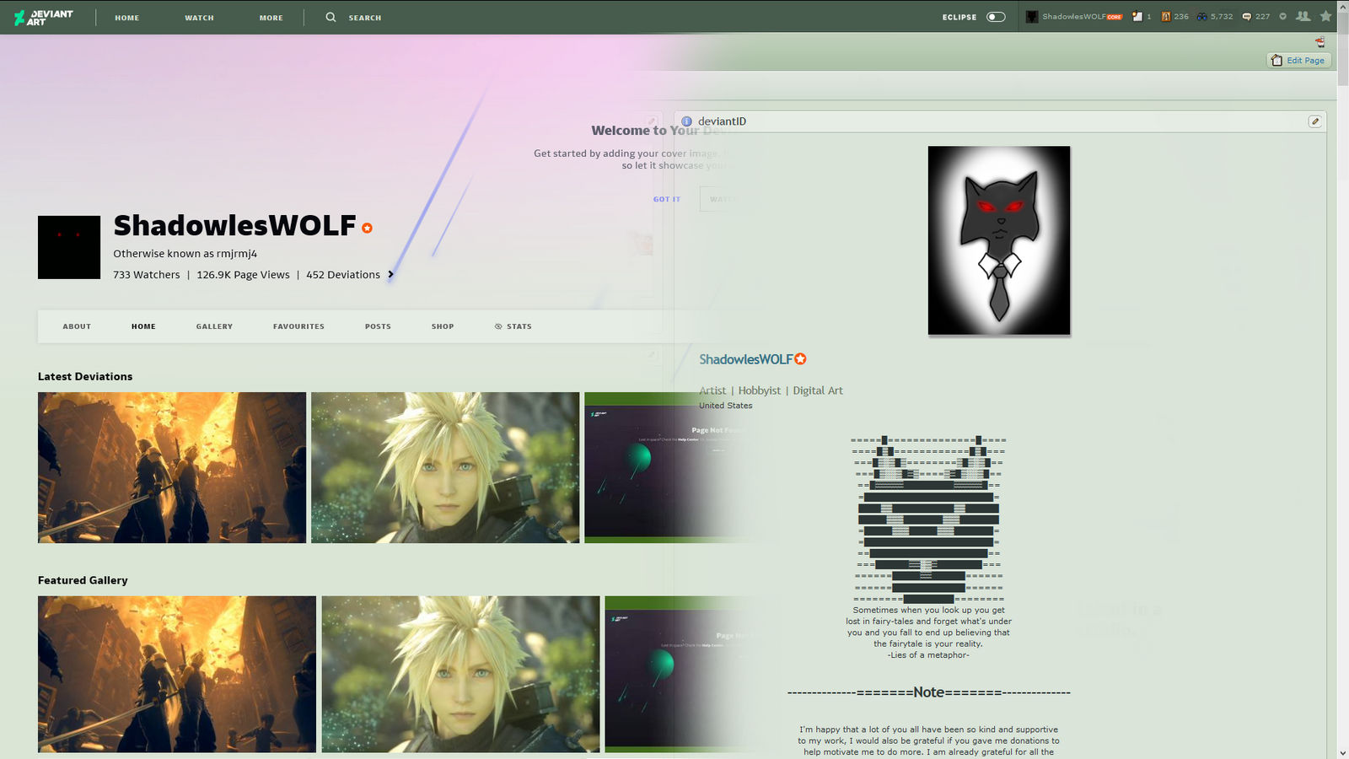This screenshot has width=1349, height=759.
Task: Open comments feedback icon showing 227
Action: (1256, 17)
